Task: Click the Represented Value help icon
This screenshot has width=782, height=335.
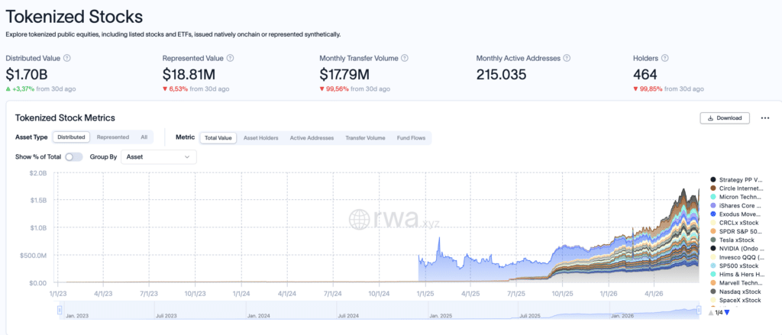Action: click(x=230, y=58)
